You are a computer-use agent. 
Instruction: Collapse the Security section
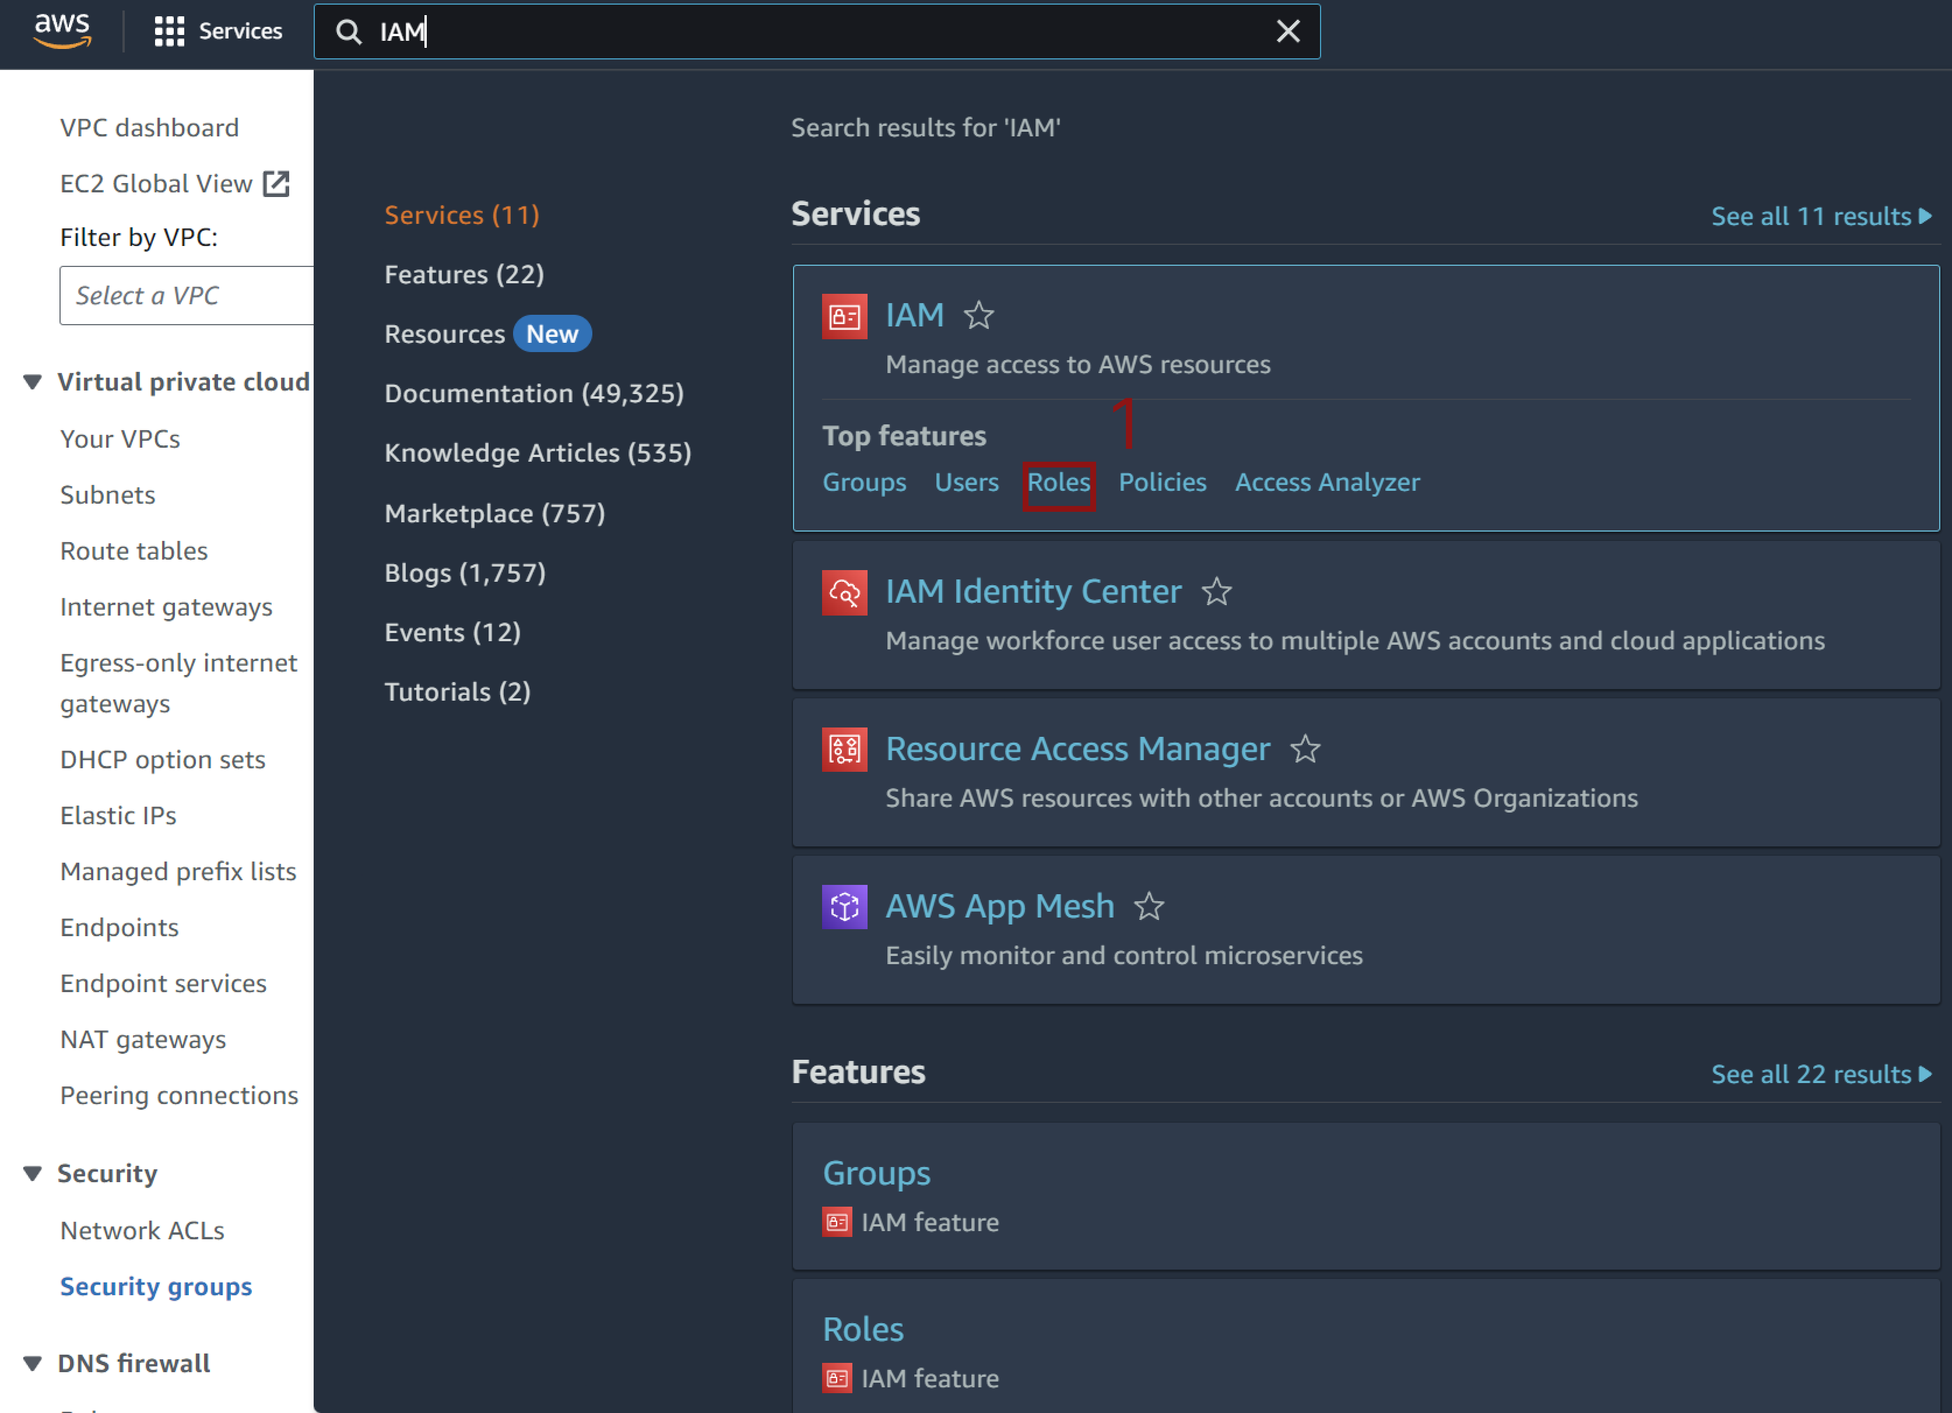point(33,1173)
